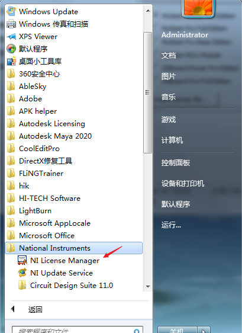Image resolution: width=242 pixels, height=333 pixels.
Task: Expand the Microsoft Office folder
Action: pyautogui.click(x=41, y=236)
